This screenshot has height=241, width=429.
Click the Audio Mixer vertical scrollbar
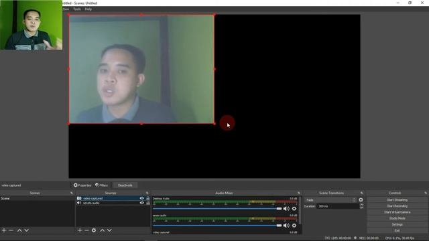(300, 210)
